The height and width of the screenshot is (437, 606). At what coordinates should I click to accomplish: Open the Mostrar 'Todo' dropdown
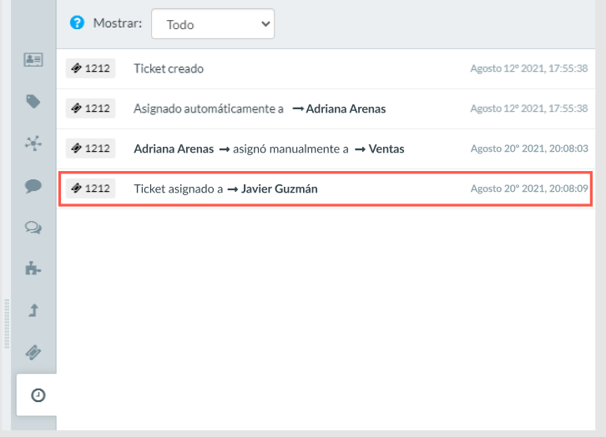pyautogui.click(x=213, y=24)
